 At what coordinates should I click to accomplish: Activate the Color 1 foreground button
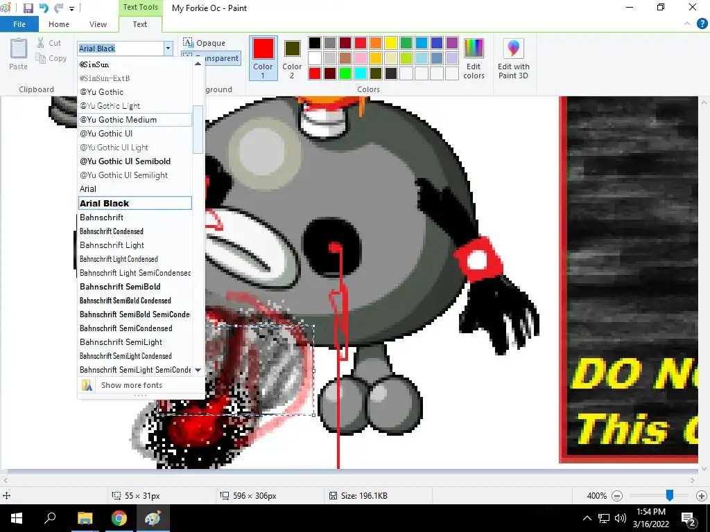(x=263, y=58)
